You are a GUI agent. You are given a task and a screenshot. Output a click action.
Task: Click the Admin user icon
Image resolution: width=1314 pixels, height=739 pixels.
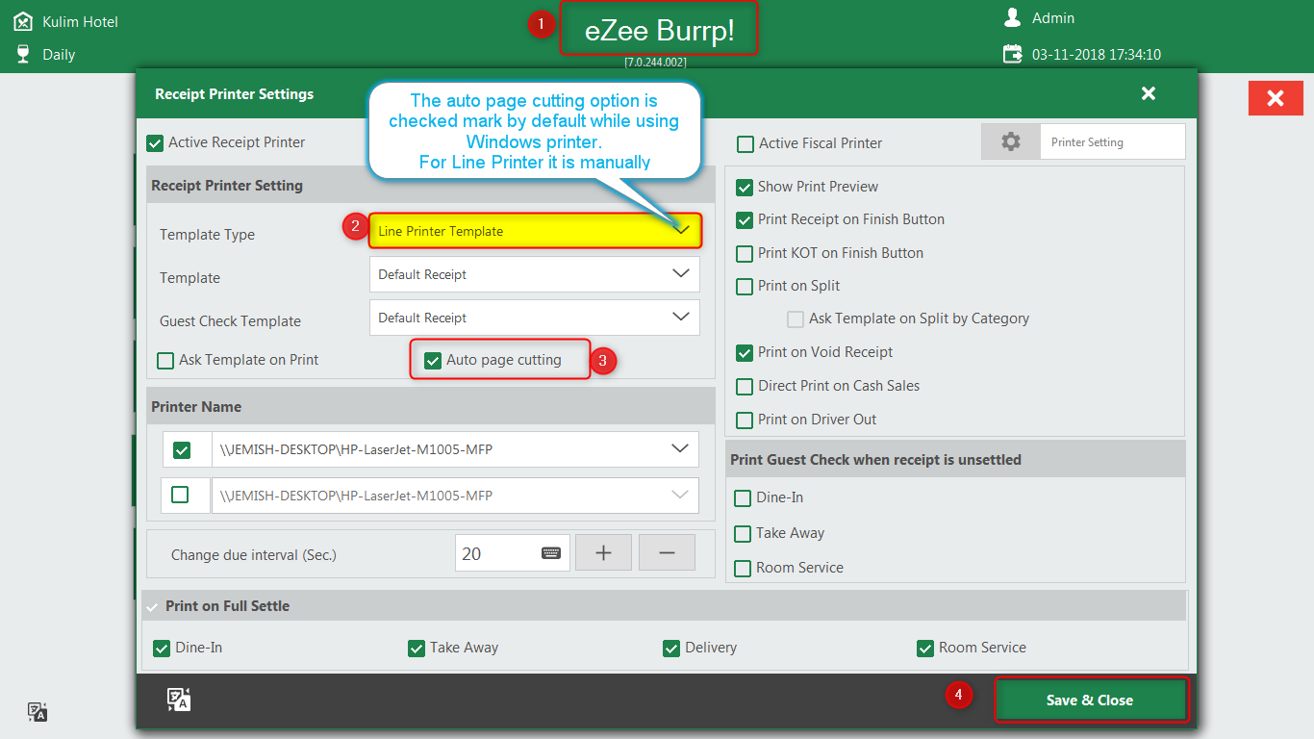(x=1012, y=17)
